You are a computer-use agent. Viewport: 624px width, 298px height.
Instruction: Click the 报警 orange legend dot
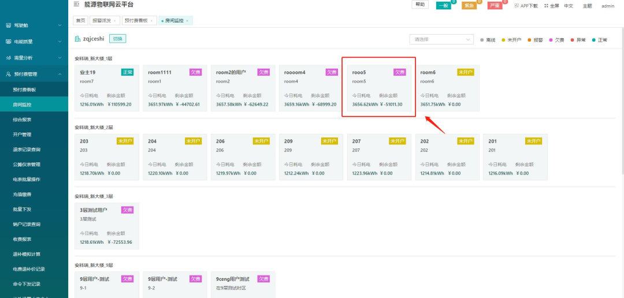529,40
